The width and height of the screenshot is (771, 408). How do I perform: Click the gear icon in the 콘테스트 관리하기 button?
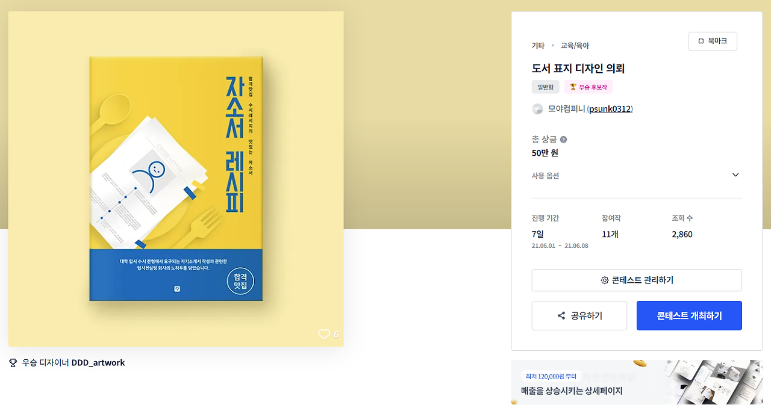click(x=605, y=280)
